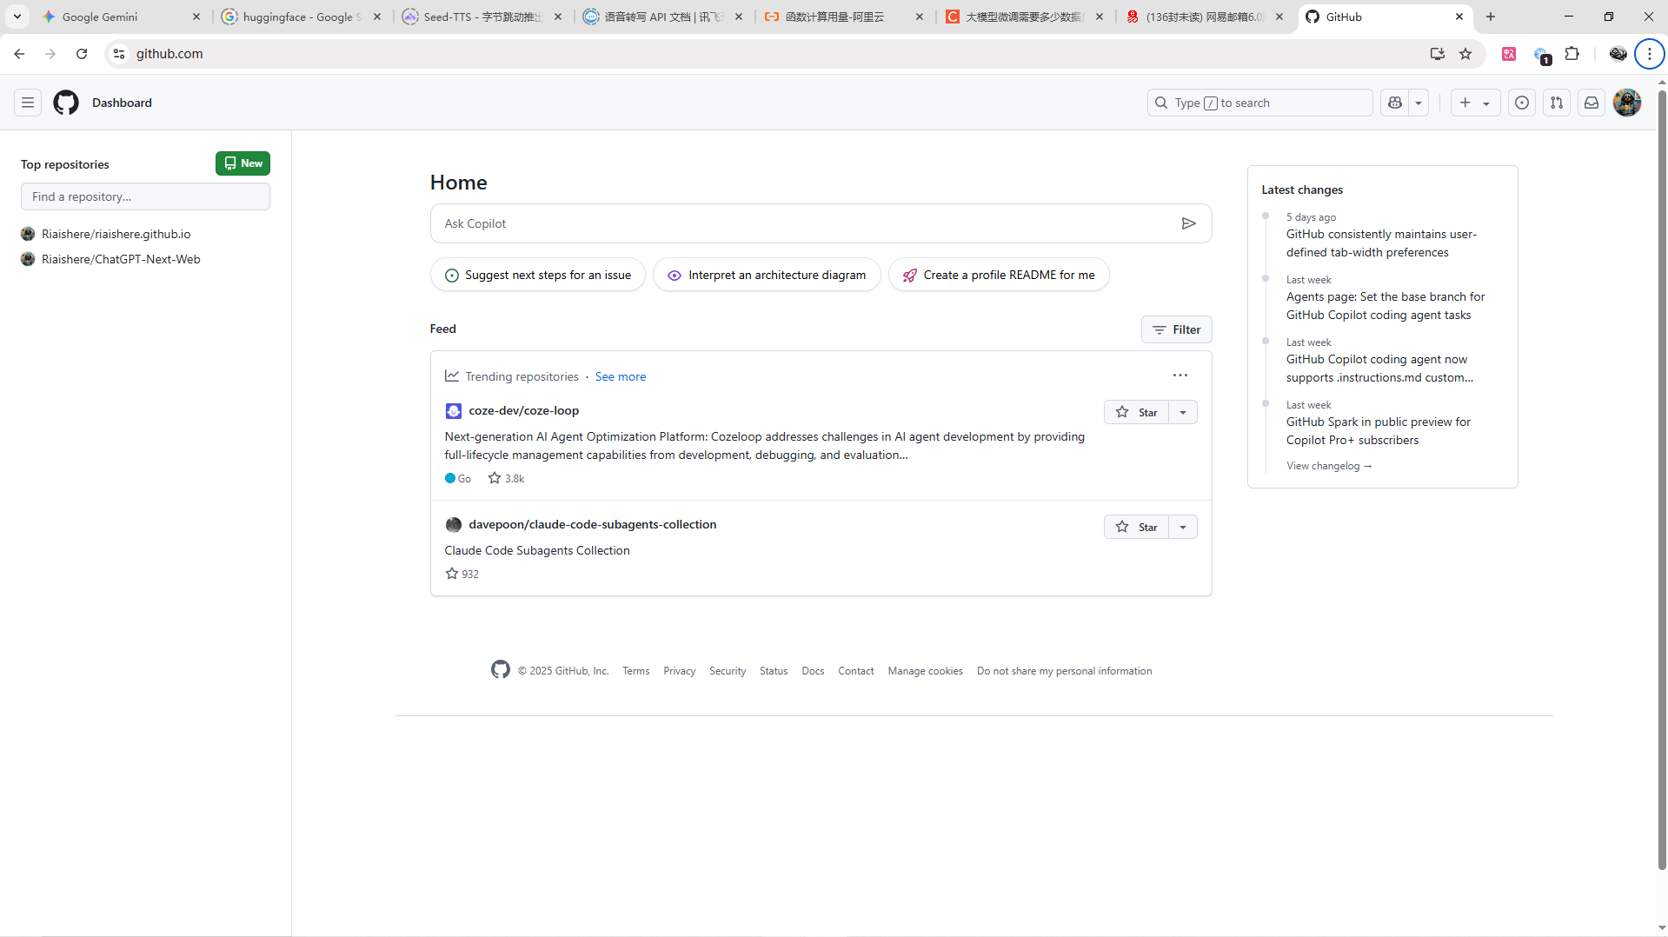
Task: Open the Contact footer link
Action: 856,671
